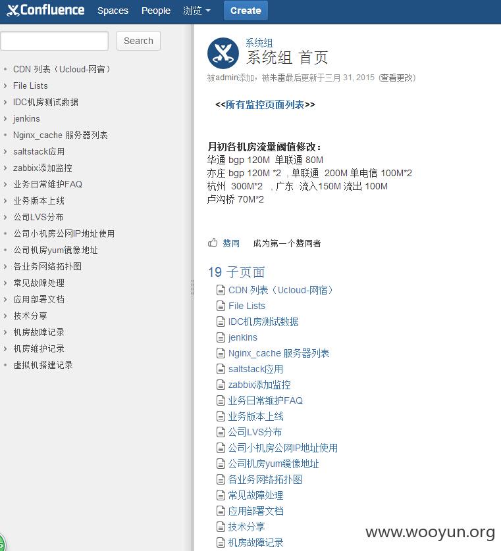Expand 业务版本上线 tree node
Viewport: 501px width, 551px height.
5,201
